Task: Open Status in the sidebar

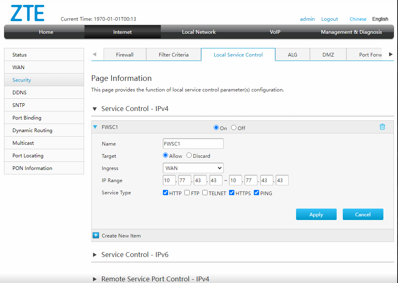Action: click(44, 54)
